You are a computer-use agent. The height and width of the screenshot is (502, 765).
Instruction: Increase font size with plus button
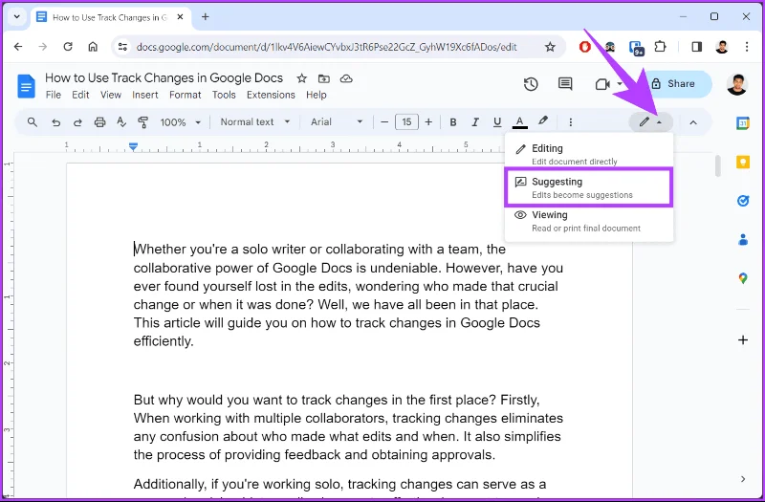(428, 122)
